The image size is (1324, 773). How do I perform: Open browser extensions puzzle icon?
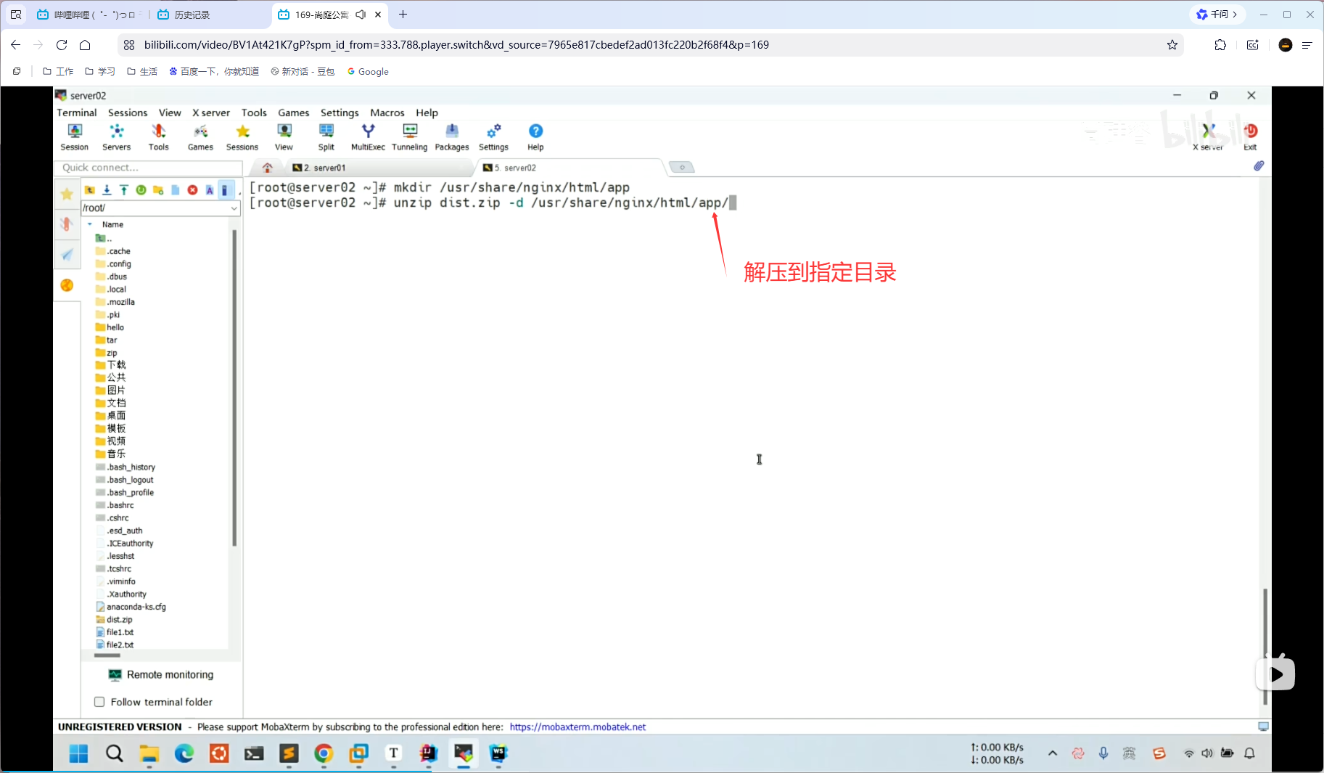[1220, 45]
